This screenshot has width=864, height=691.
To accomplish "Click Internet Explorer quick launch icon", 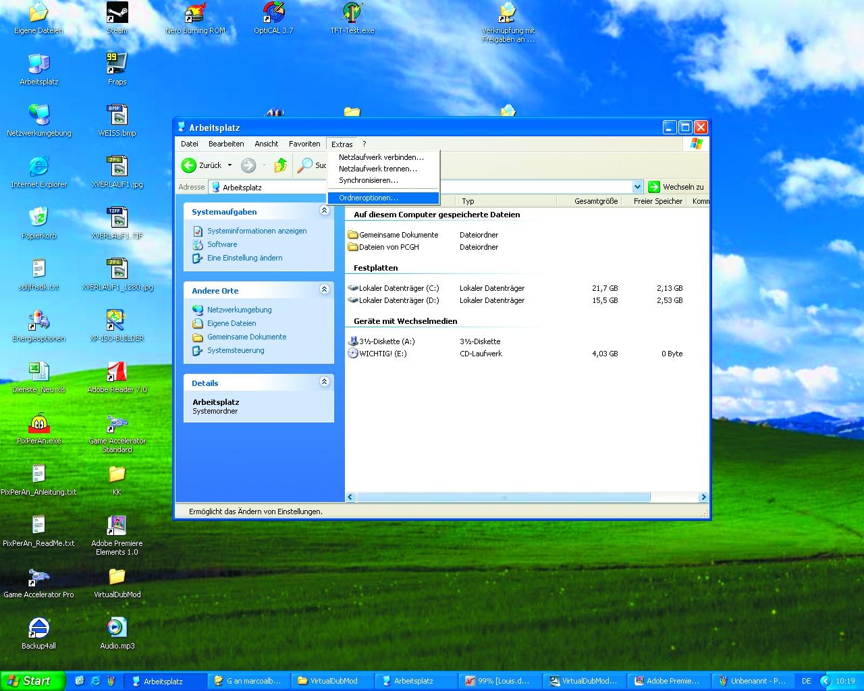I will tap(95, 681).
